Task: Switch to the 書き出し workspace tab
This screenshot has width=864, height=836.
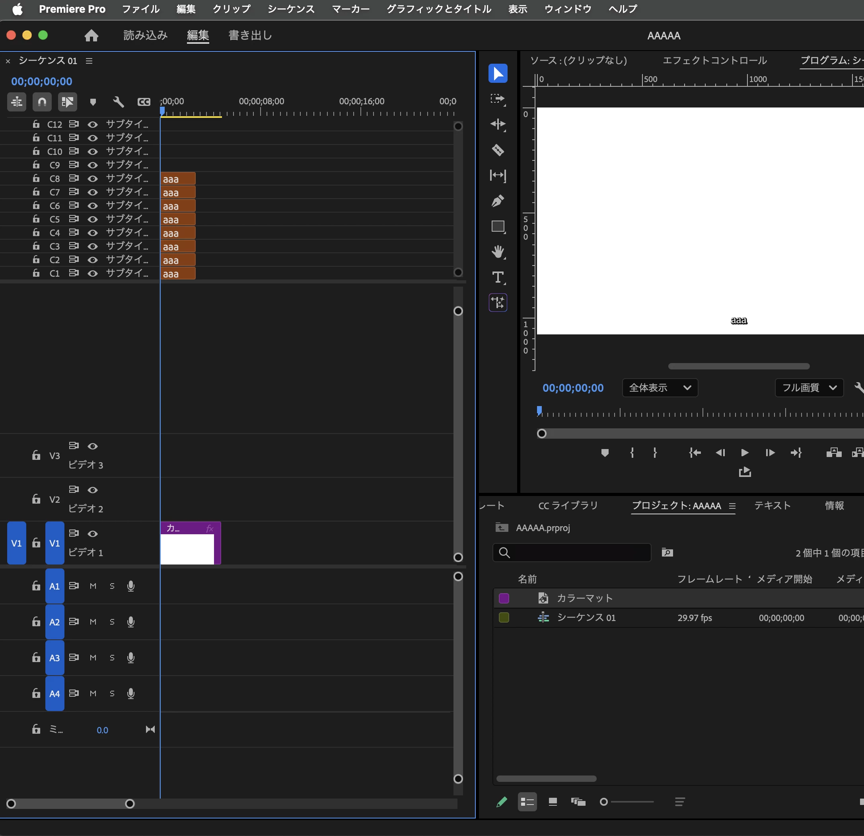Action: tap(250, 35)
